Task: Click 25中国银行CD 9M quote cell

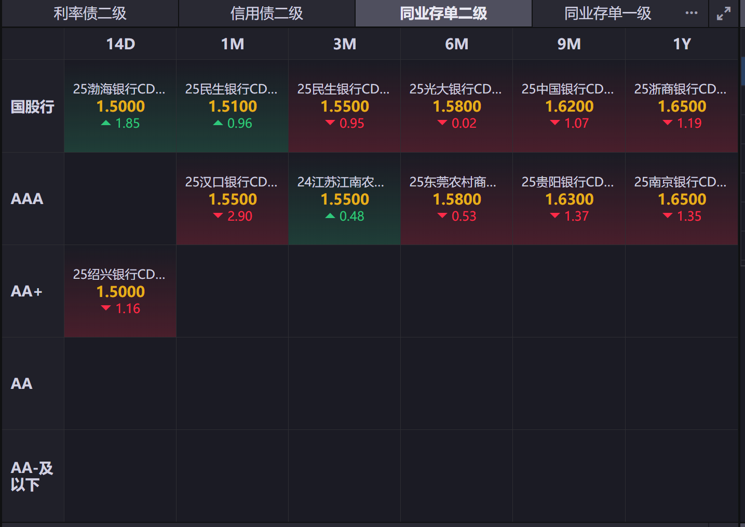Action: point(568,106)
